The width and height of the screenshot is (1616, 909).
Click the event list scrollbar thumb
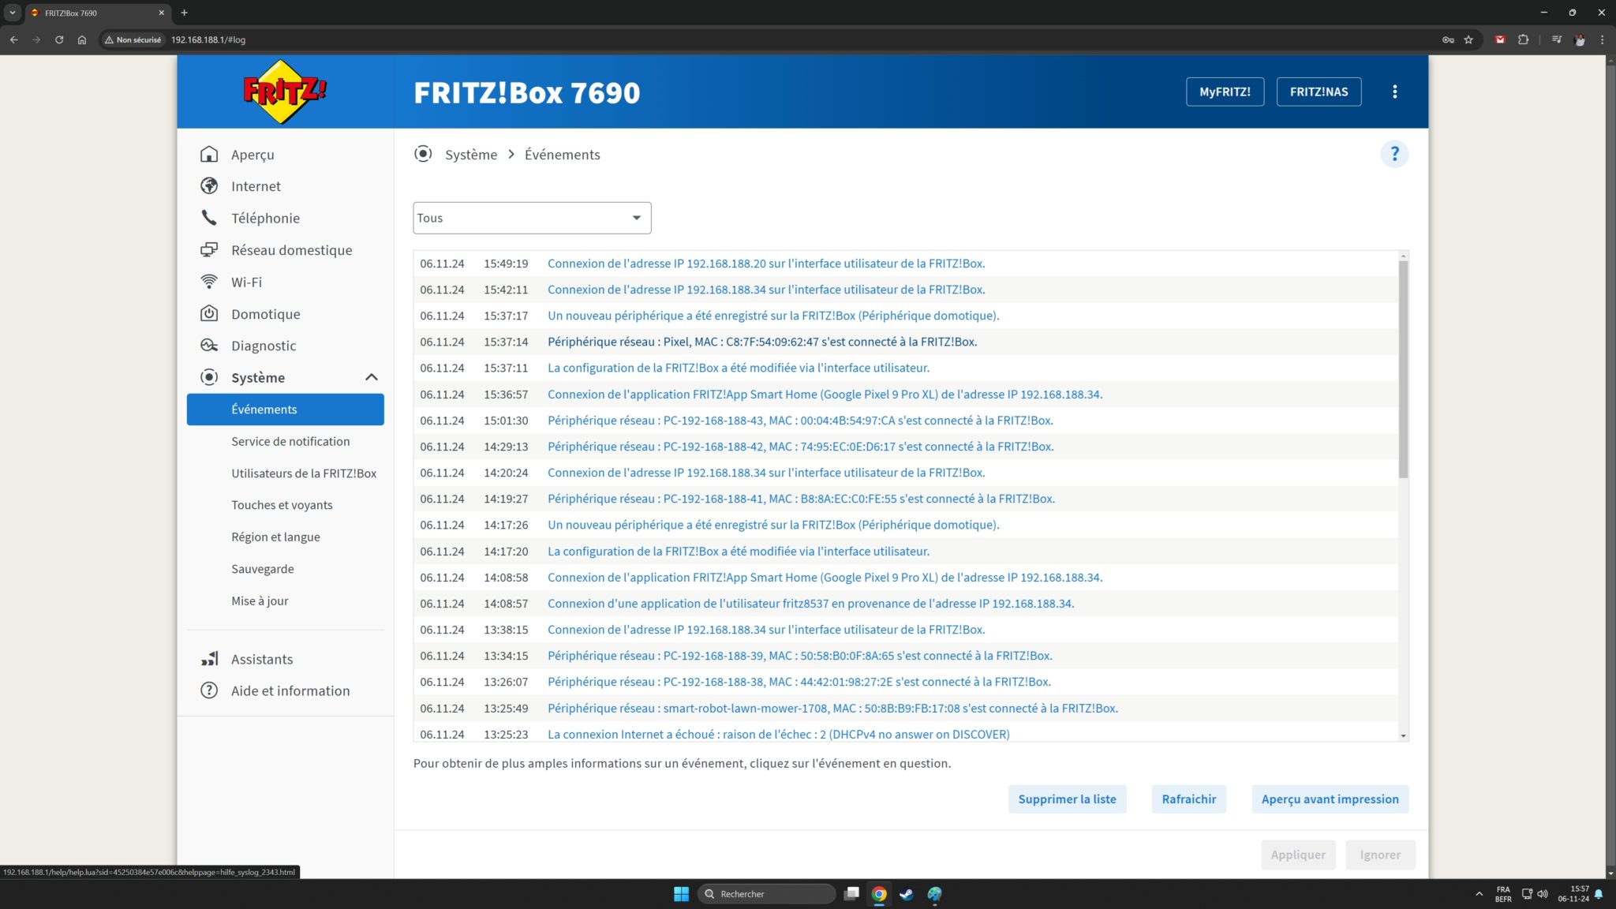(x=1403, y=368)
